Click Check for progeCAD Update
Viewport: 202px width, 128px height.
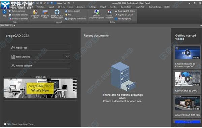tap(97, 14)
